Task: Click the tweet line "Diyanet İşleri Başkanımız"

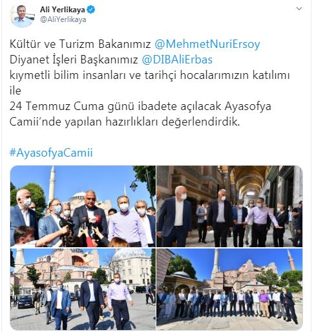Action: click(74, 60)
